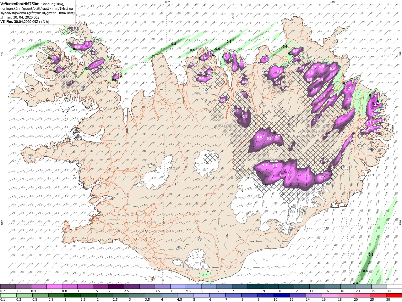Select rain scale swatch between 6 and 7
The height and width of the screenshot is (302, 402).
[217, 295]
